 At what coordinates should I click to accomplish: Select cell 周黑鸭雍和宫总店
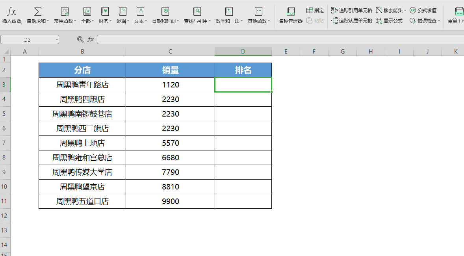click(82, 158)
